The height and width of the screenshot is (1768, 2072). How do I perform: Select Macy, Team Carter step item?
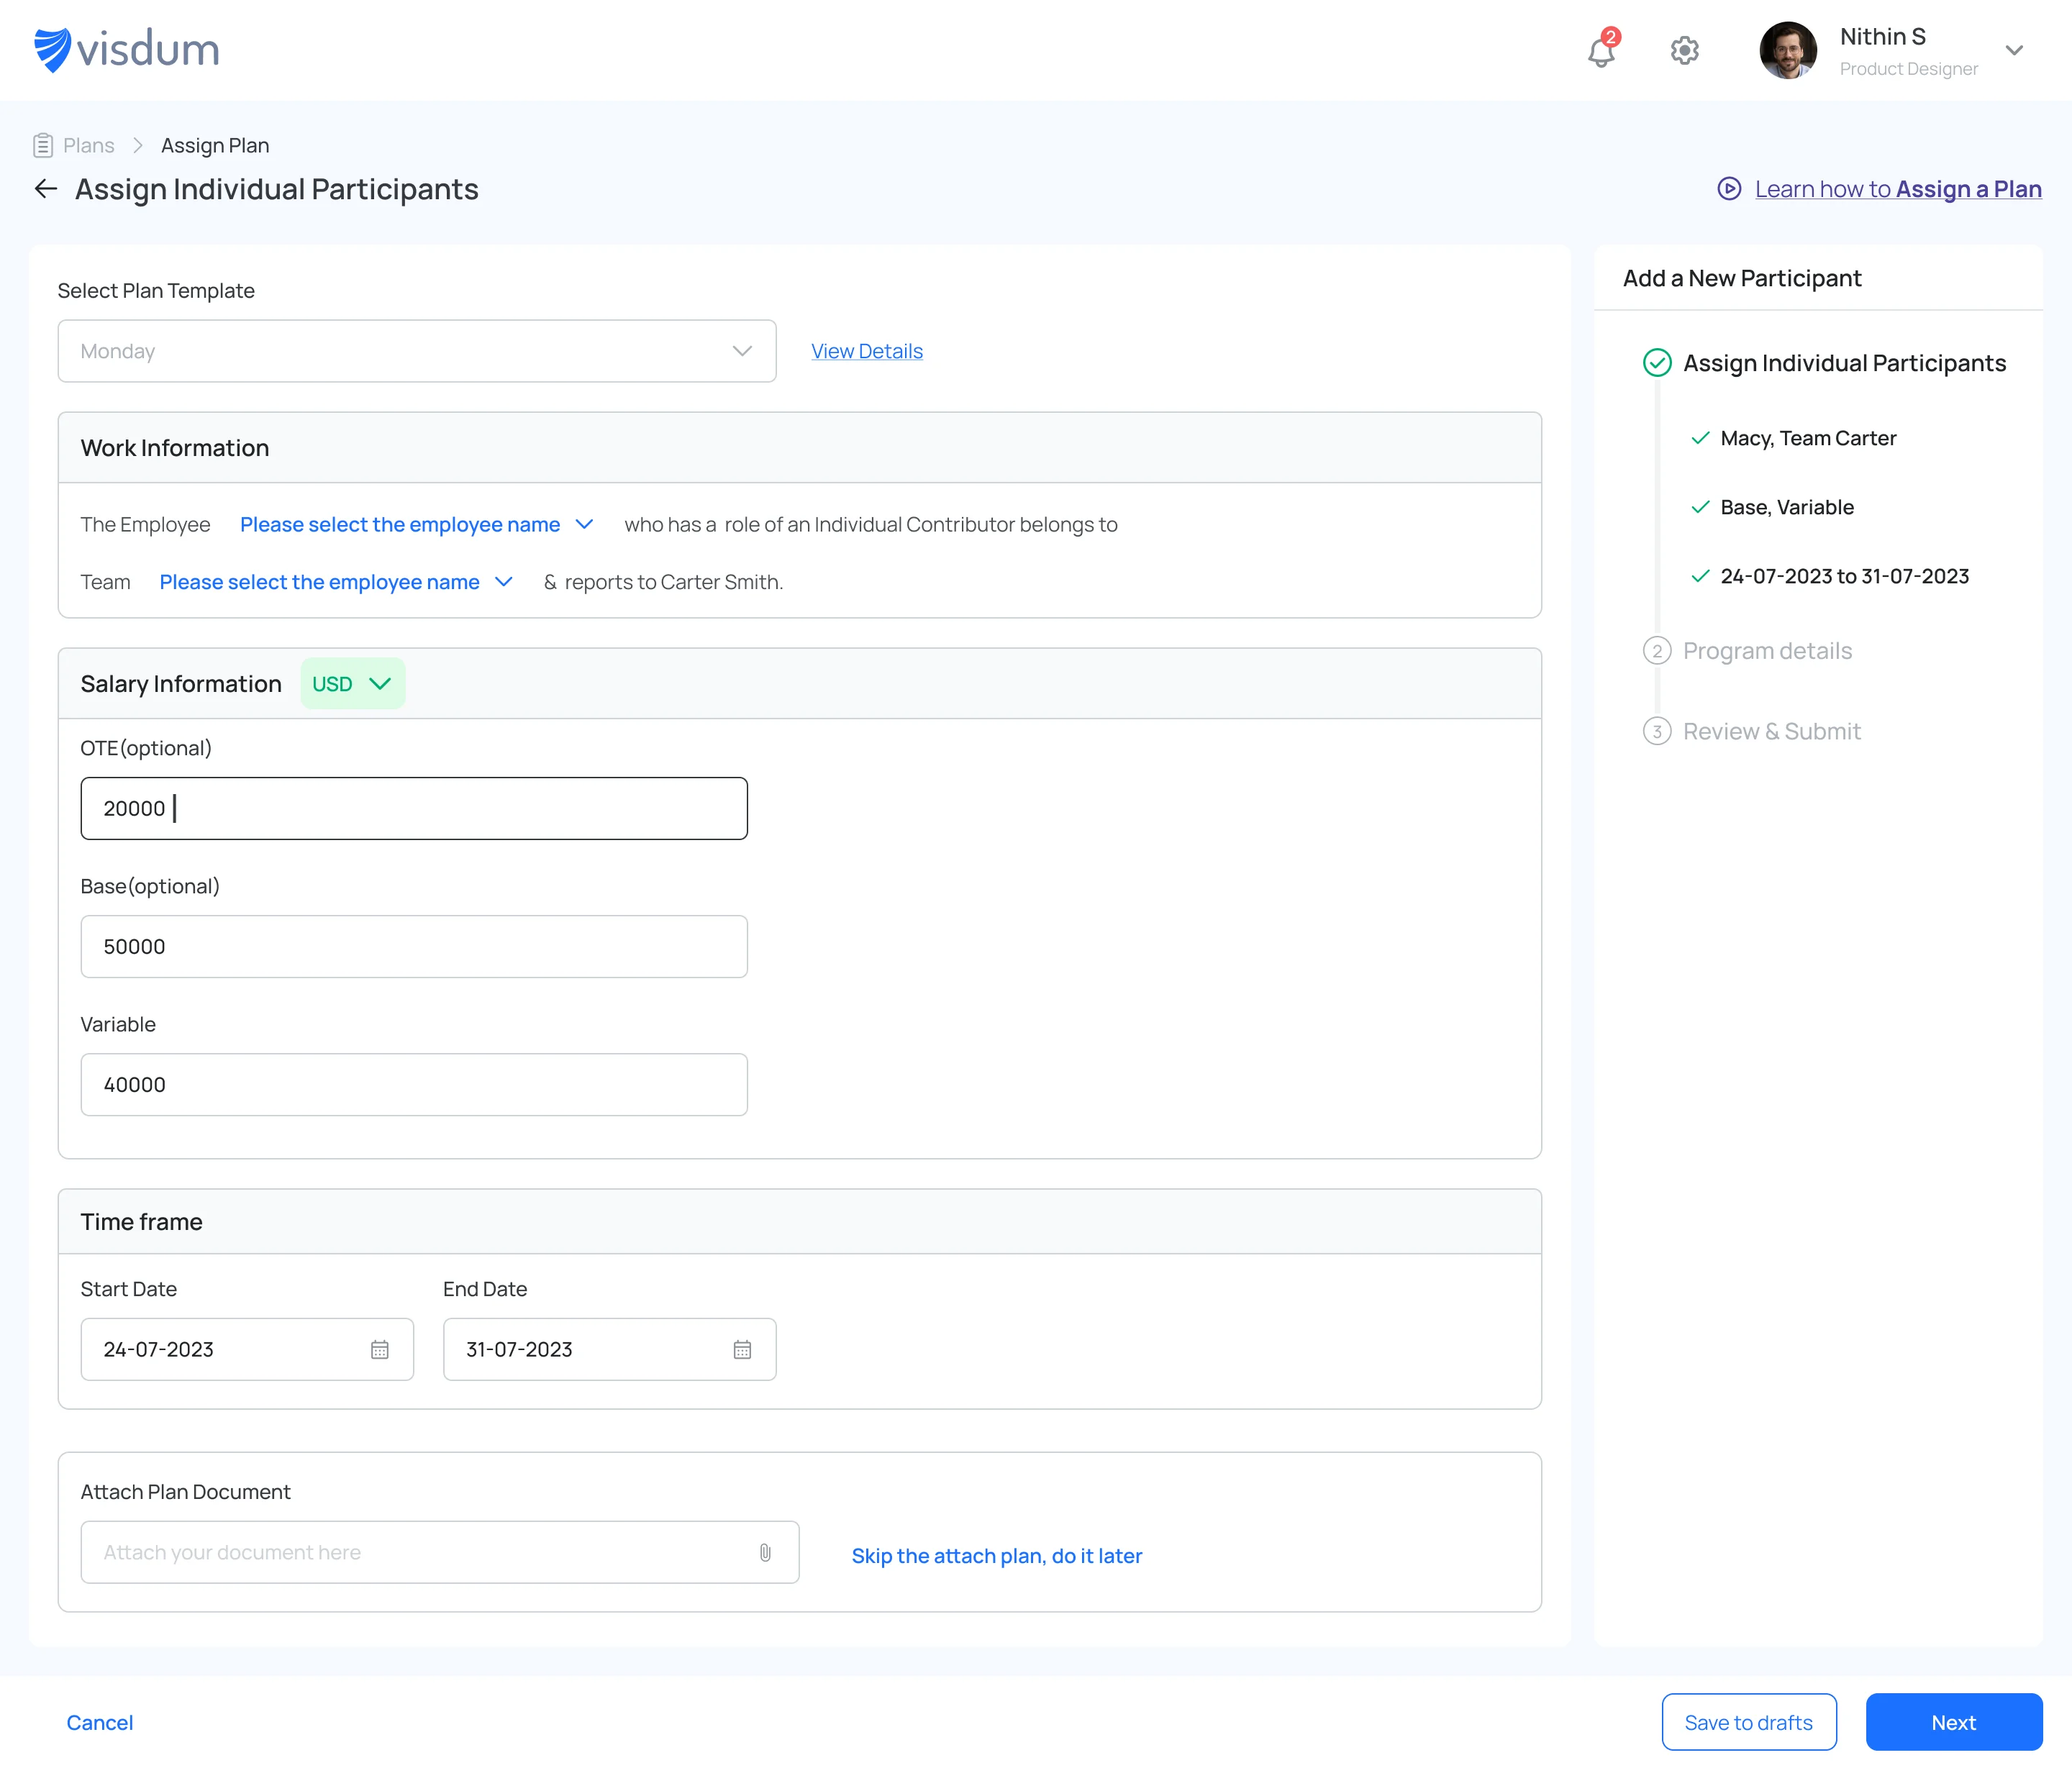pos(1808,438)
